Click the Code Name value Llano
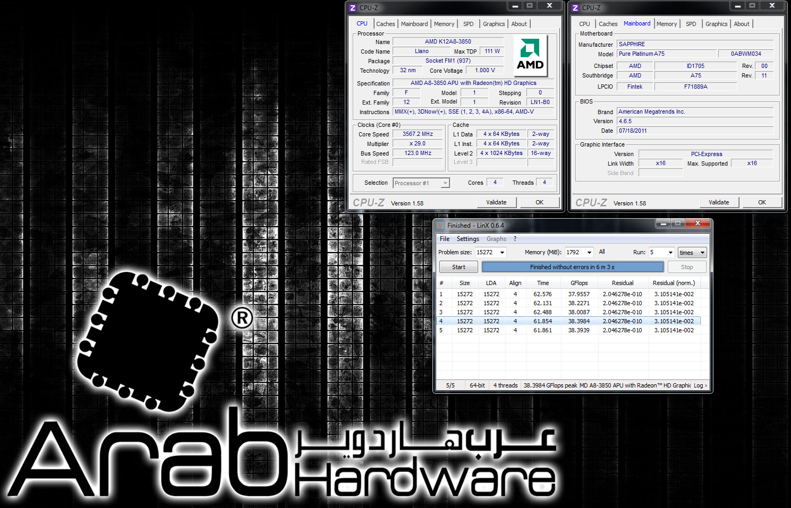The image size is (791, 508). point(422,51)
